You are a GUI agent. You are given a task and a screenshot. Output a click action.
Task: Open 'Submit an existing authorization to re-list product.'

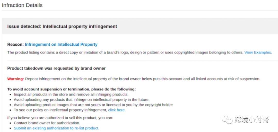pyautogui.click(x=56, y=128)
